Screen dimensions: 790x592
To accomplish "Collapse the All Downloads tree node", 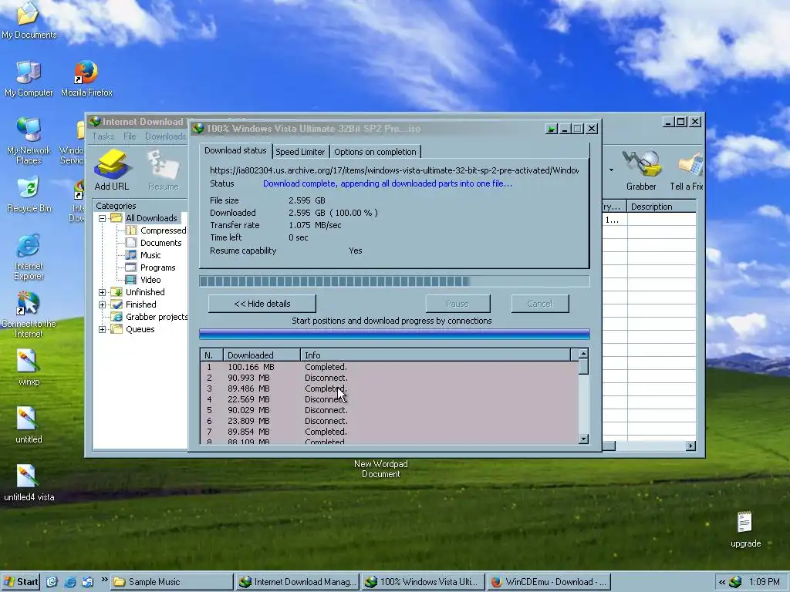I will tap(103, 218).
